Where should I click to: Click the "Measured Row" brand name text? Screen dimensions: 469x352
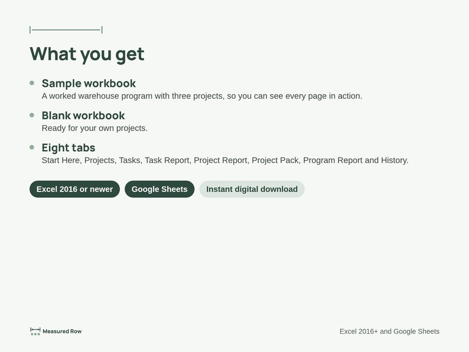pos(62,331)
